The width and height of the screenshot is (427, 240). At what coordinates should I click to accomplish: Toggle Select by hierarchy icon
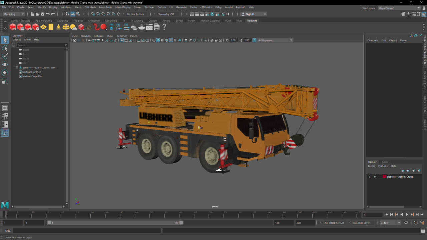click(x=68, y=14)
